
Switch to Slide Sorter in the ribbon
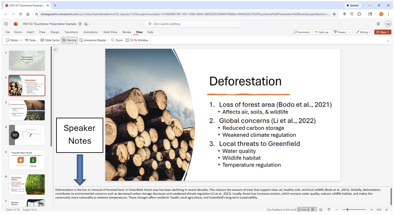[50, 40]
